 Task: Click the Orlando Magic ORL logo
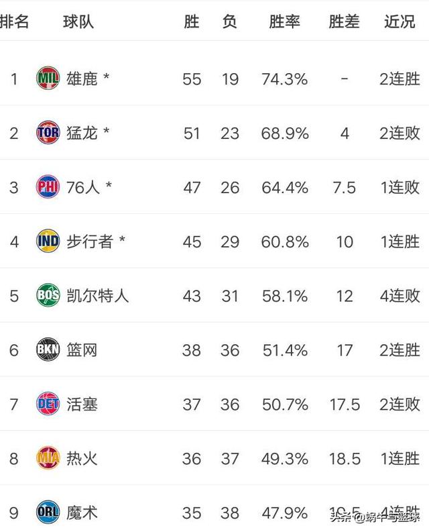(48, 513)
